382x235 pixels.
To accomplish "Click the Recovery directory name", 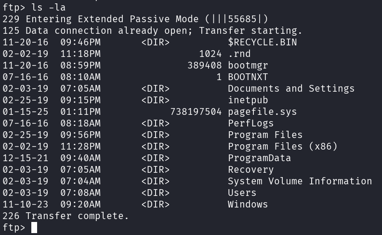I will tap(250, 169).
